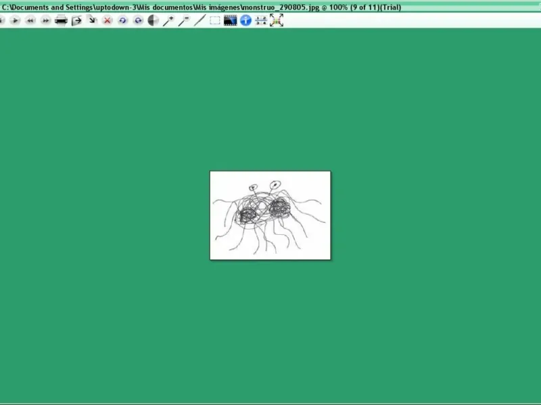Viewport: 541px width, 405px height.
Task: Click the move-to-folder icon with the right arrow
Action: [76, 21]
